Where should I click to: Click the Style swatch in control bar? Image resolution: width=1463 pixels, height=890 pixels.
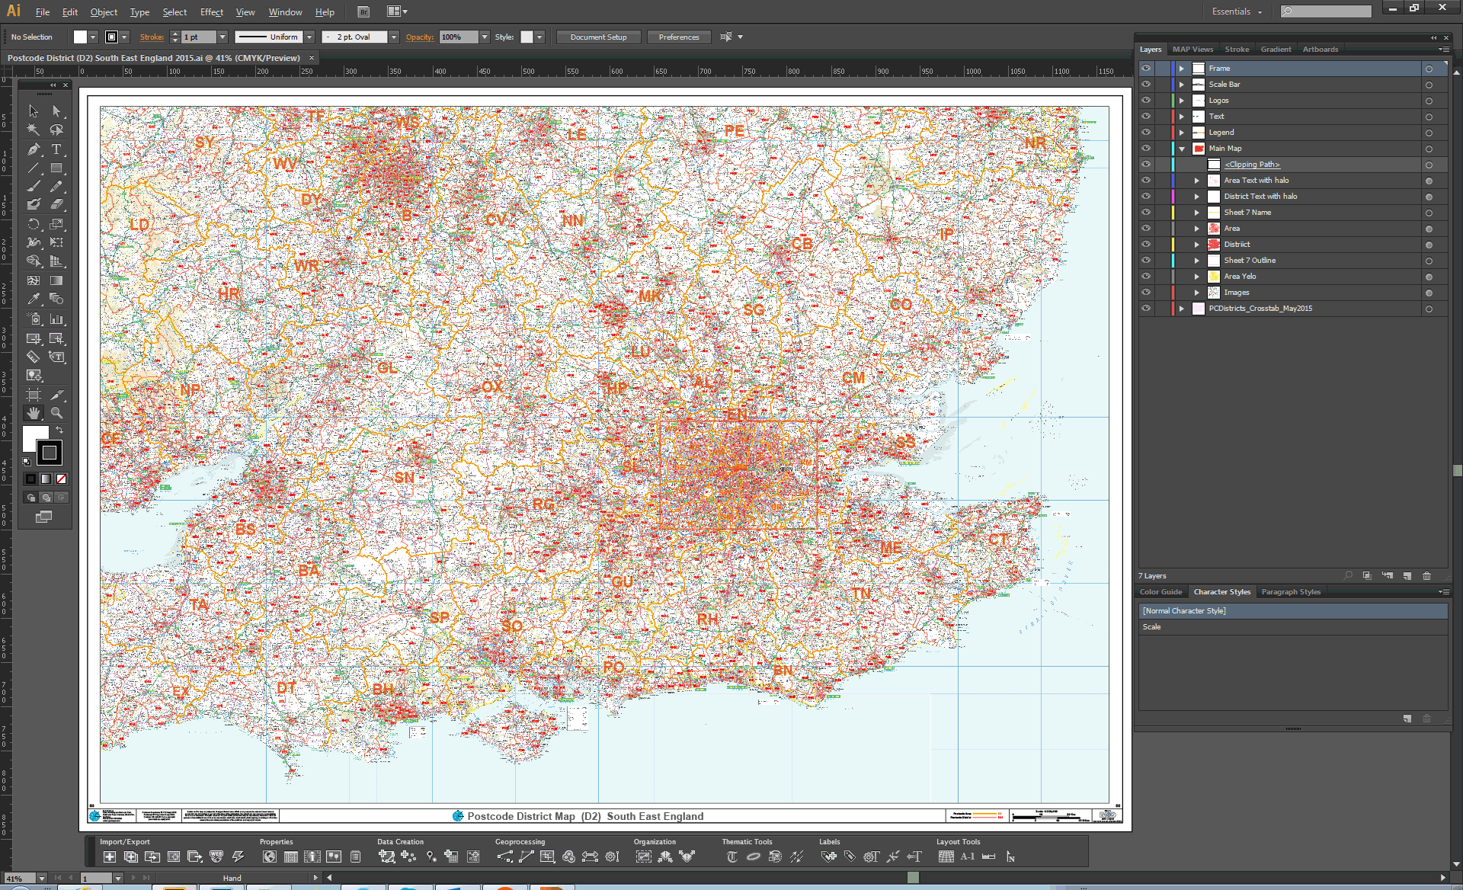tap(527, 37)
